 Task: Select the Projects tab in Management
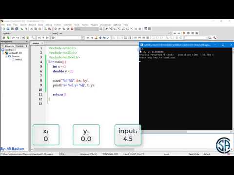(9, 46)
